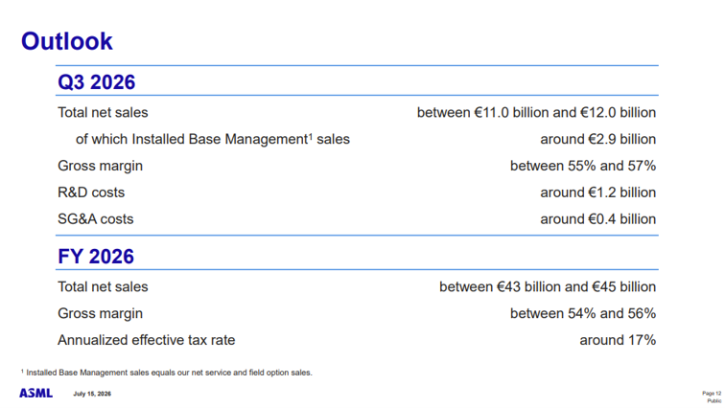Click 'of which Installed Base Management sales'
The image size is (725, 408).
(x=213, y=140)
